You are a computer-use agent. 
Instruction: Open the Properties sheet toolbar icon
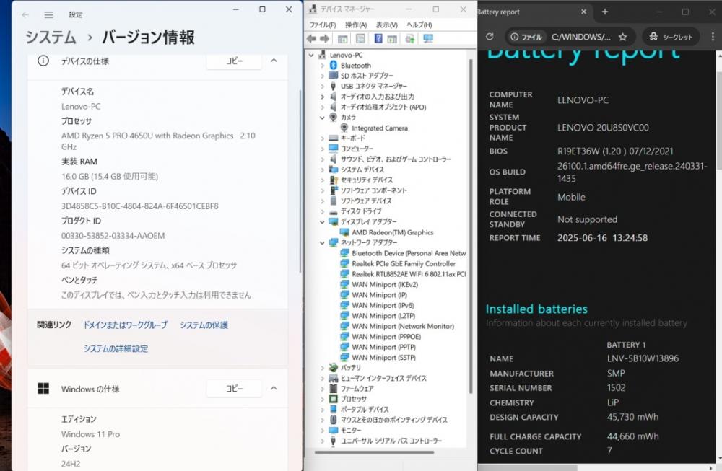[x=360, y=39]
